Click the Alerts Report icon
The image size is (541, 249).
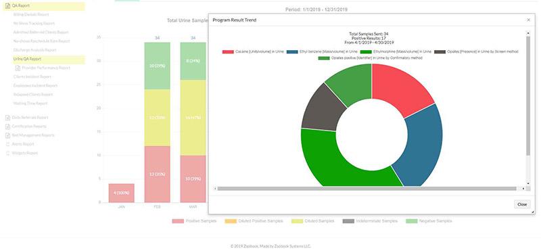click(7, 144)
